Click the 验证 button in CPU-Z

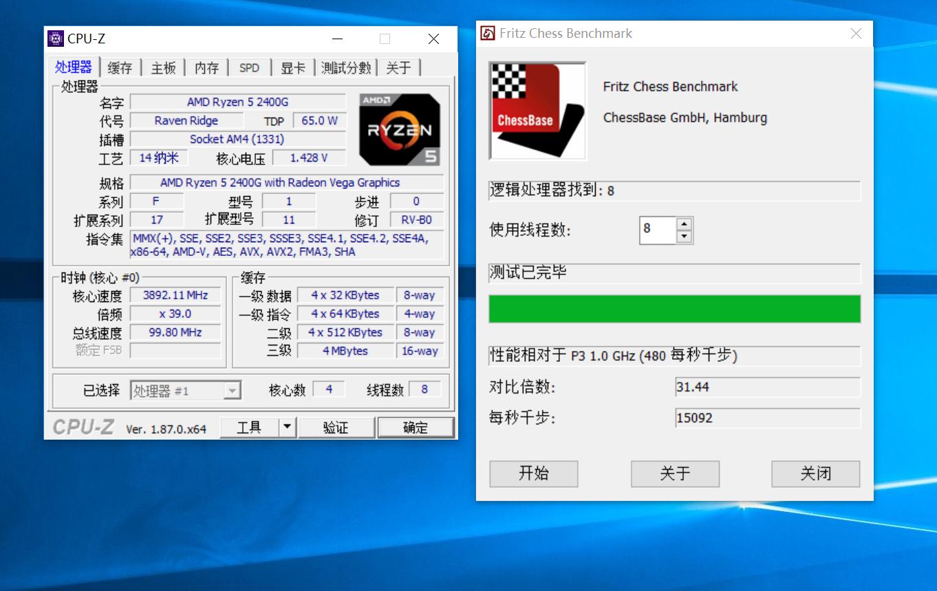point(336,427)
